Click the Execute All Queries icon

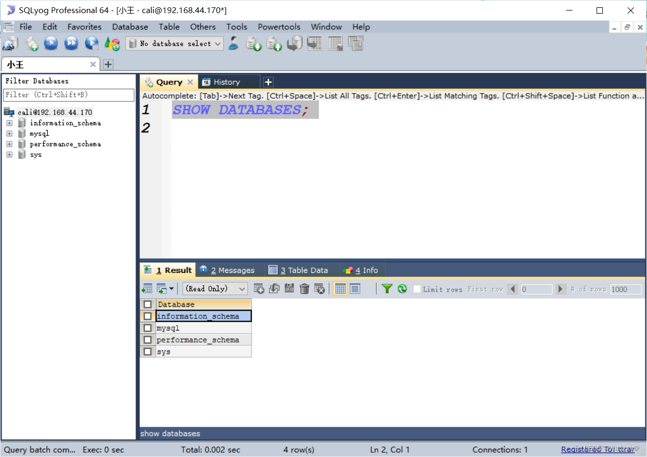coord(71,43)
